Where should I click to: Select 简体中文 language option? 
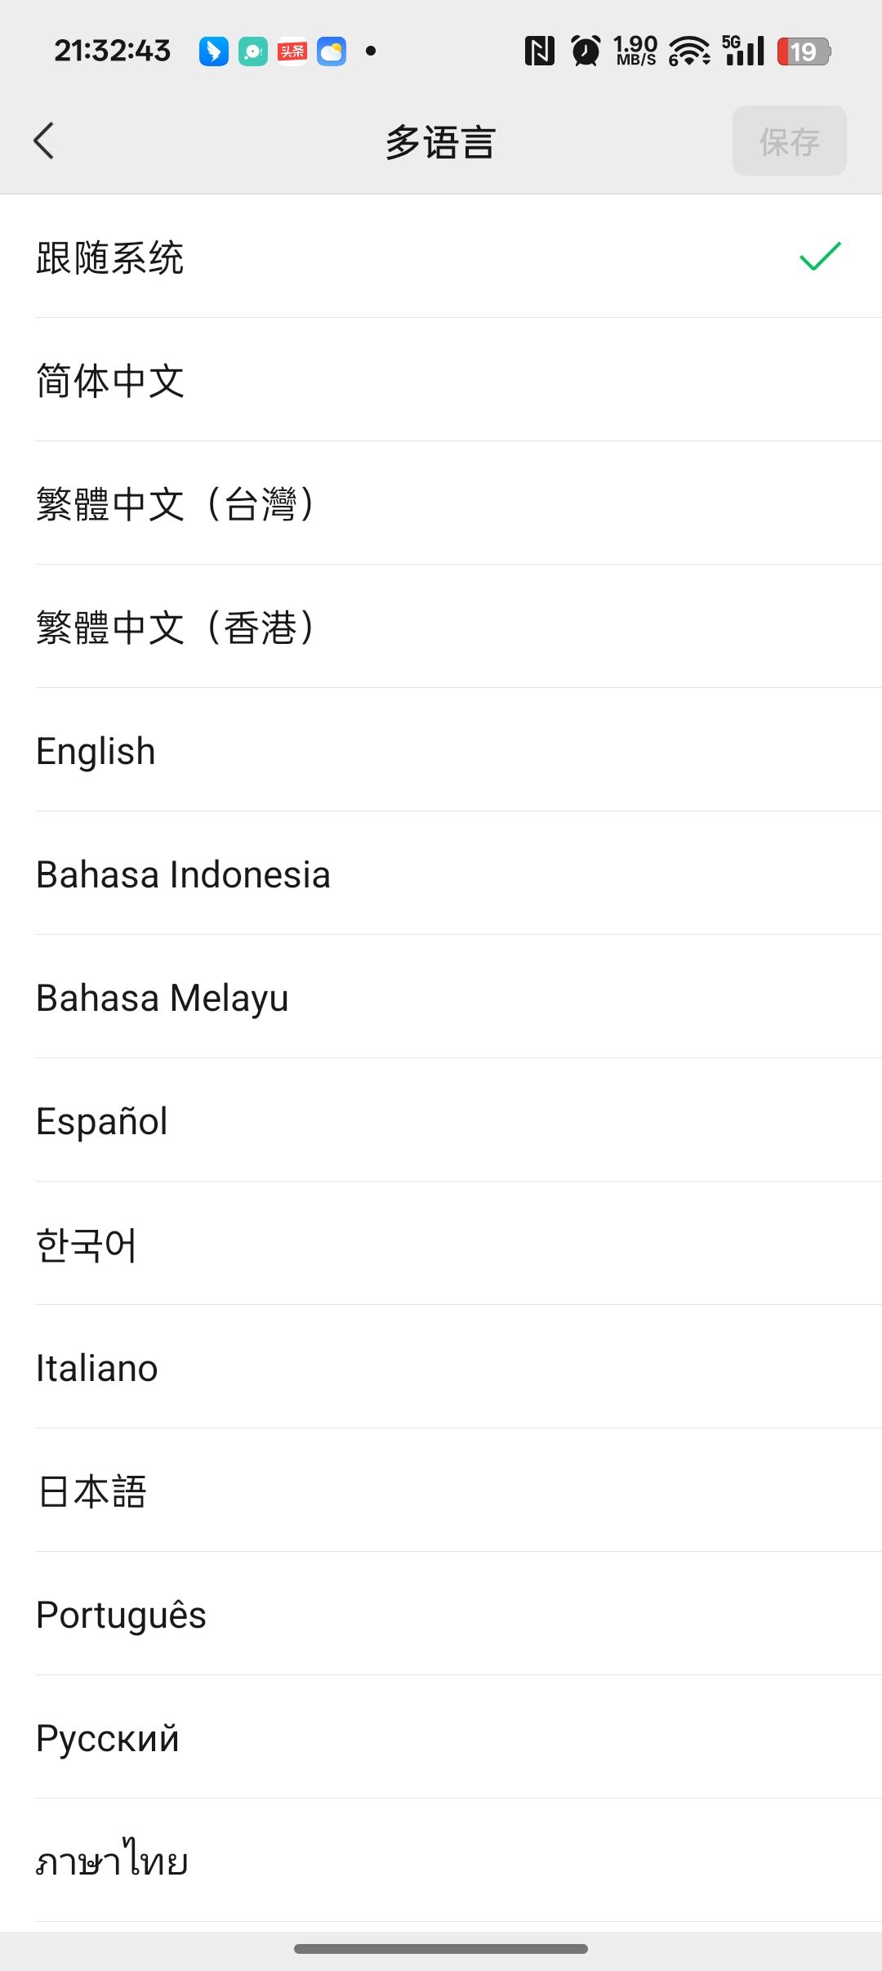[x=110, y=381]
